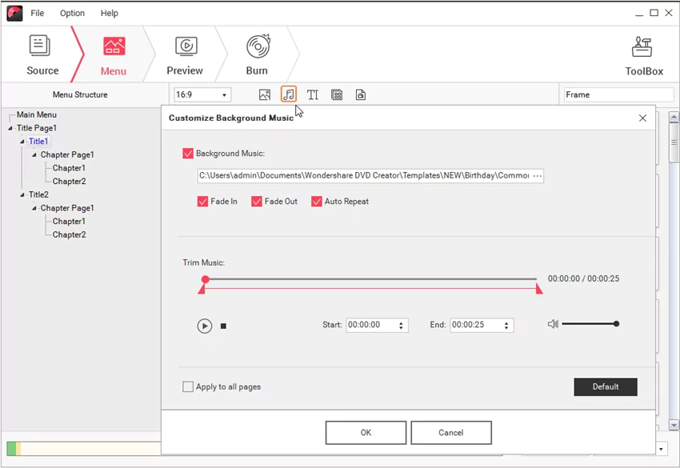
Task: Click the Source panel icon
Action: click(42, 46)
